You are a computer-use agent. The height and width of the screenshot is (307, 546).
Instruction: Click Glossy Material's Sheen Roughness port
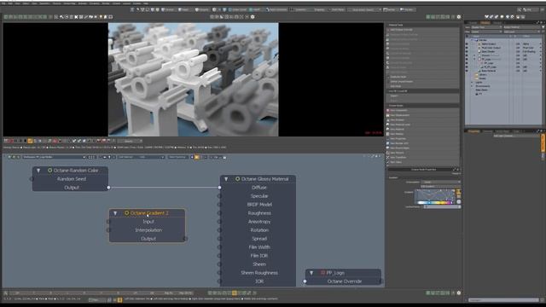point(219,273)
